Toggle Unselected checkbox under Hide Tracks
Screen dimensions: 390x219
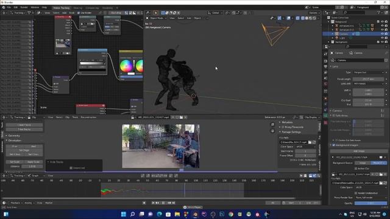71,168
